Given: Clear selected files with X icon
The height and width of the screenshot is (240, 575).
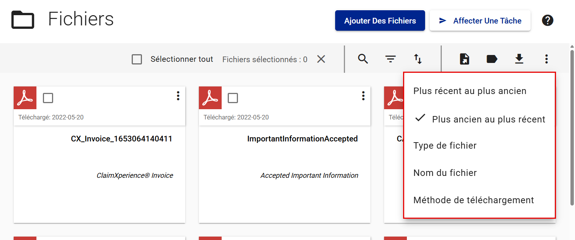Looking at the screenshot, I should 321,59.
